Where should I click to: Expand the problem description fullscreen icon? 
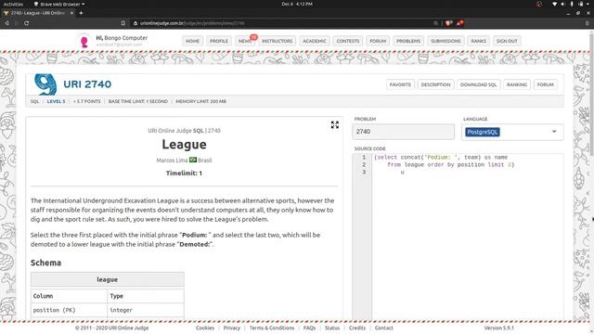[335, 125]
